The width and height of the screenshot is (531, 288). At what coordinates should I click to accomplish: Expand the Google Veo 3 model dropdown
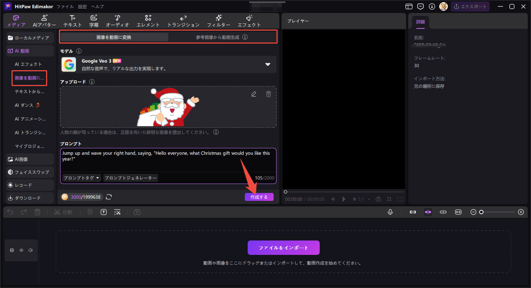(267, 64)
